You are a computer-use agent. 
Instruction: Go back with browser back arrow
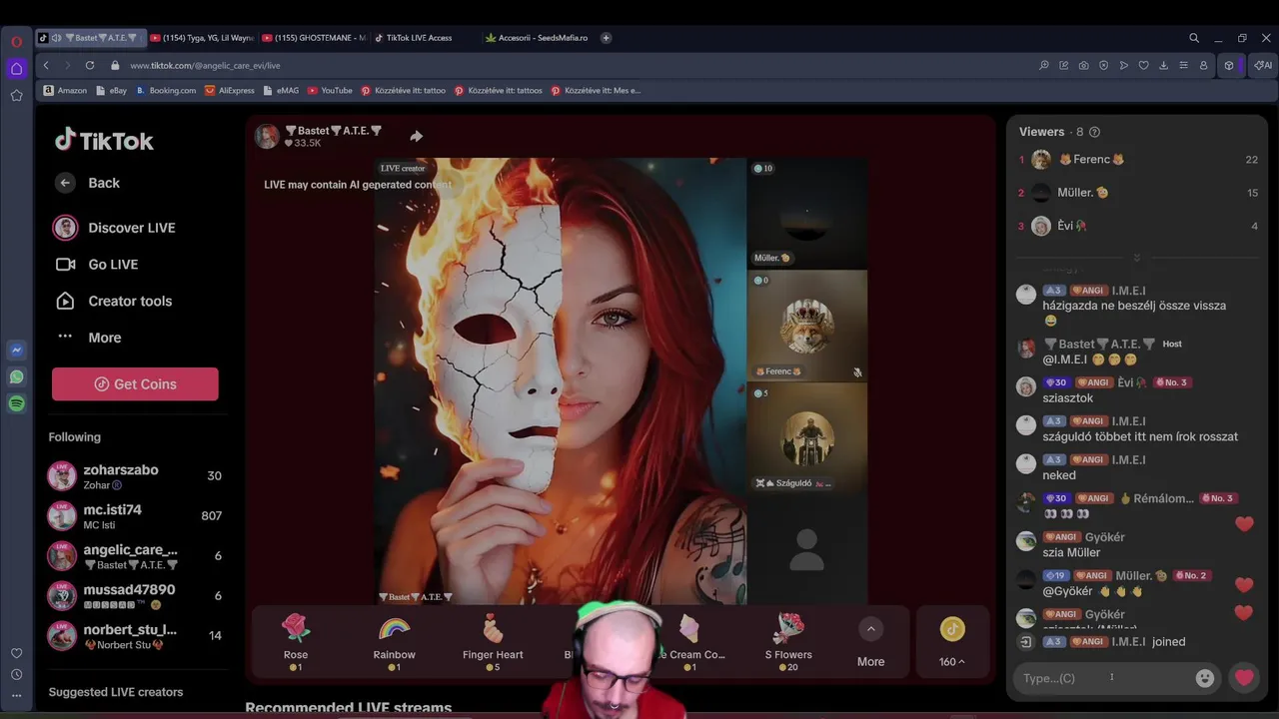click(46, 65)
